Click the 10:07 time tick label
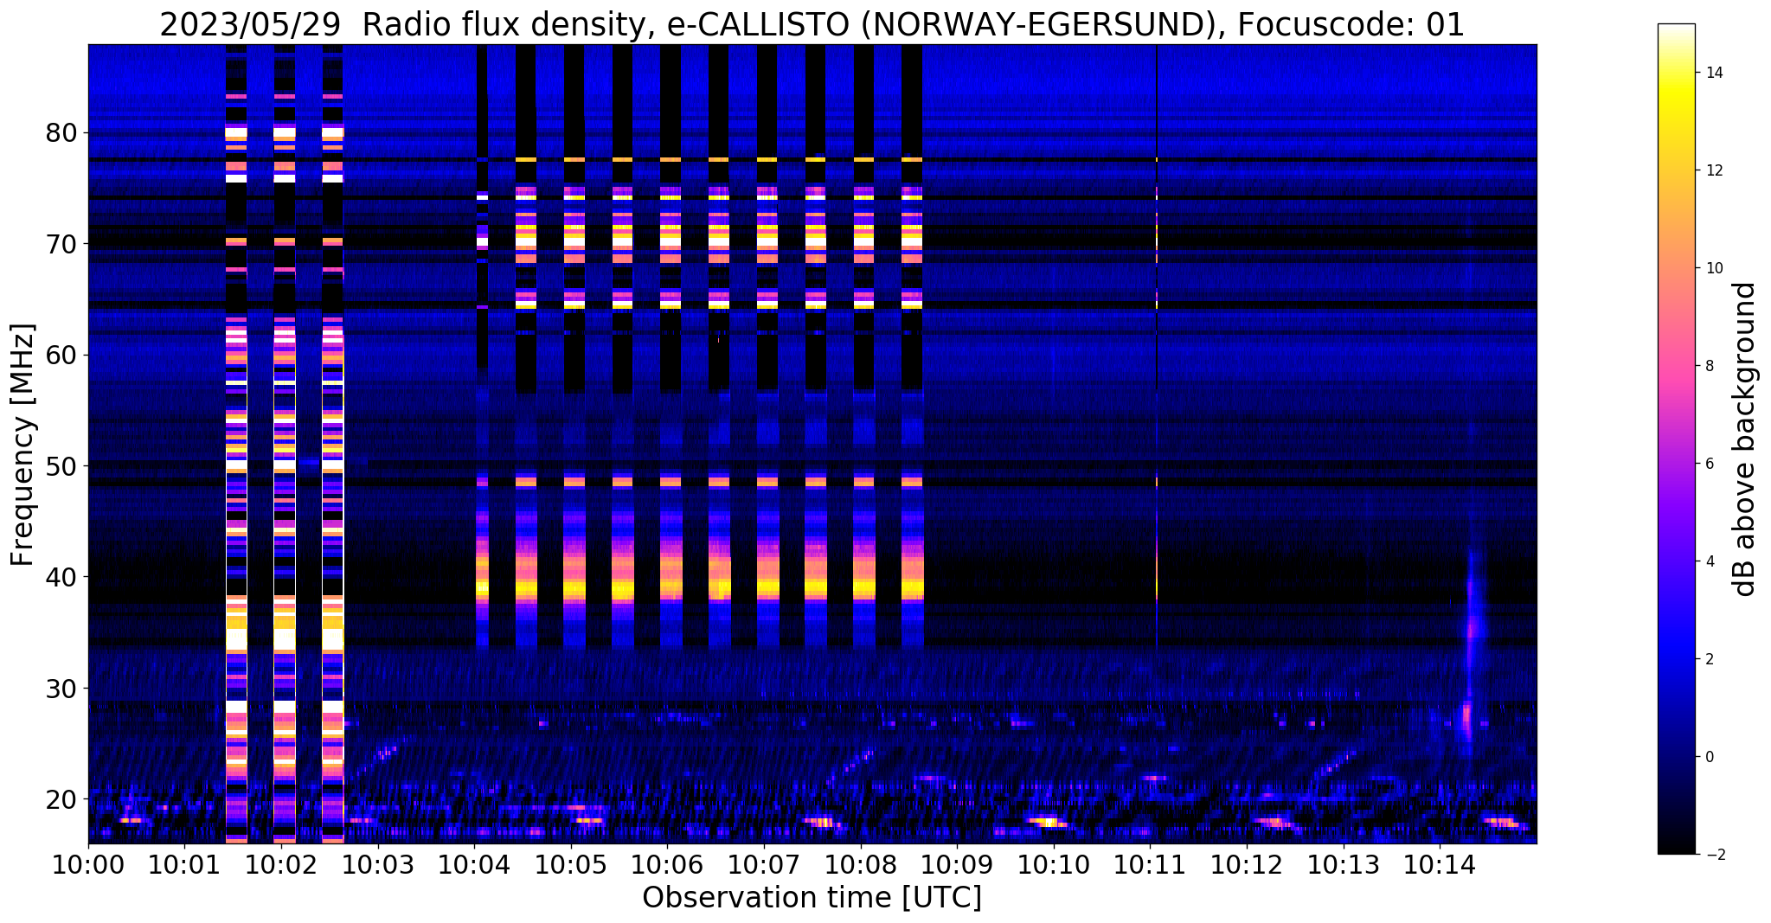The width and height of the screenshot is (1771, 923). 763,864
